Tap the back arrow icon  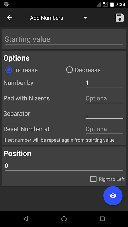click(10, 18)
